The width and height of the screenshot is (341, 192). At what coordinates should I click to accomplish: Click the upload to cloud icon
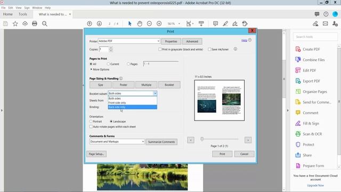coord(25,23)
